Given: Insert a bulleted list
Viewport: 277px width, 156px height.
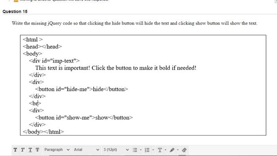Looking at the screenshot, I should (x=135, y=150).
